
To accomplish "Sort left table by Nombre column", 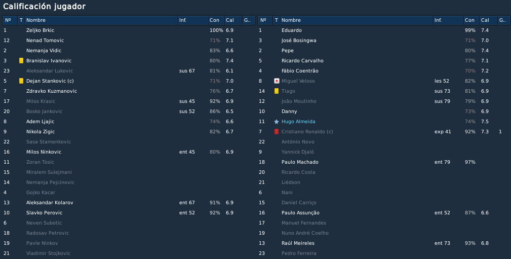I will click(x=101, y=20).
